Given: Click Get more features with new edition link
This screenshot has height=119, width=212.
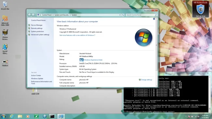Looking at the screenshot, I should [x=77, y=35].
